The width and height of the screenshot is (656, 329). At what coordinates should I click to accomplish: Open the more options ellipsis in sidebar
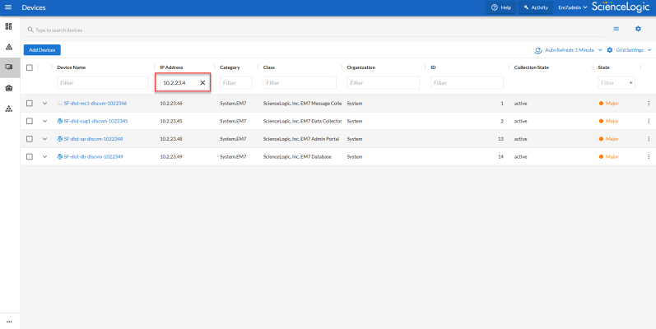click(9, 322)
